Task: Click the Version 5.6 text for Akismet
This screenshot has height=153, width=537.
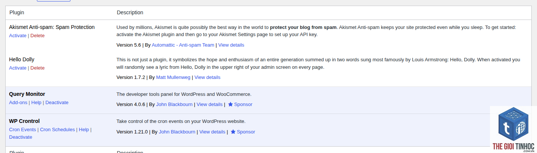Action: [128, 45]
